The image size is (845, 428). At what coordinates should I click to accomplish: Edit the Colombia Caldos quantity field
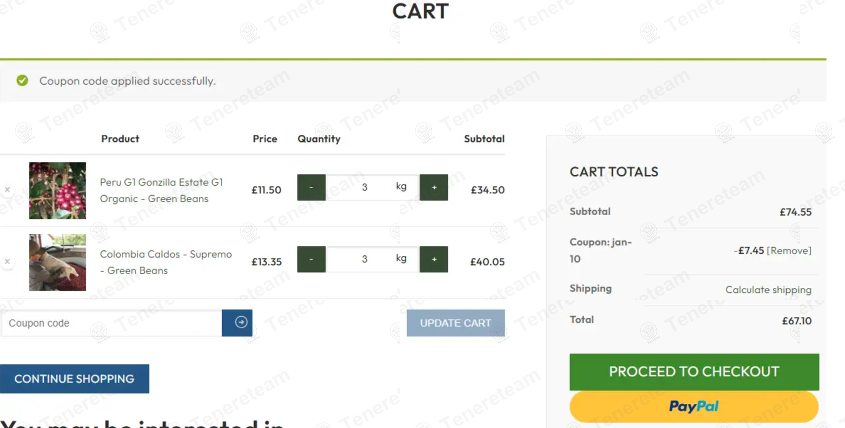(365, 259)
